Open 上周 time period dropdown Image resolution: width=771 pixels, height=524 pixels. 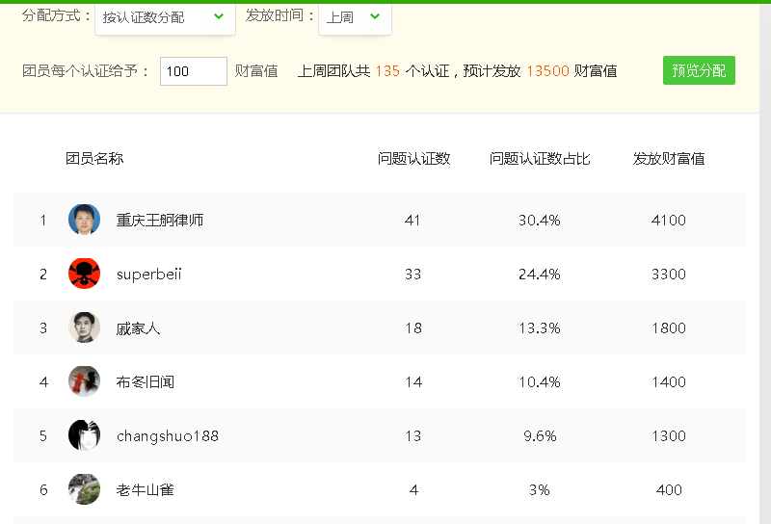click(355, 18)
